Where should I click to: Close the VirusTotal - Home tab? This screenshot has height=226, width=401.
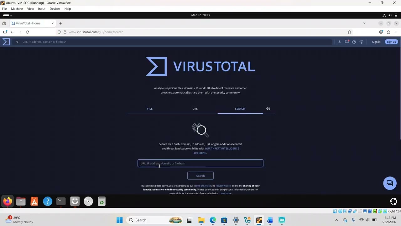(x=53, y=23)
